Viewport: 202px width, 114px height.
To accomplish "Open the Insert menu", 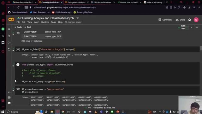I will click(37, 22).
